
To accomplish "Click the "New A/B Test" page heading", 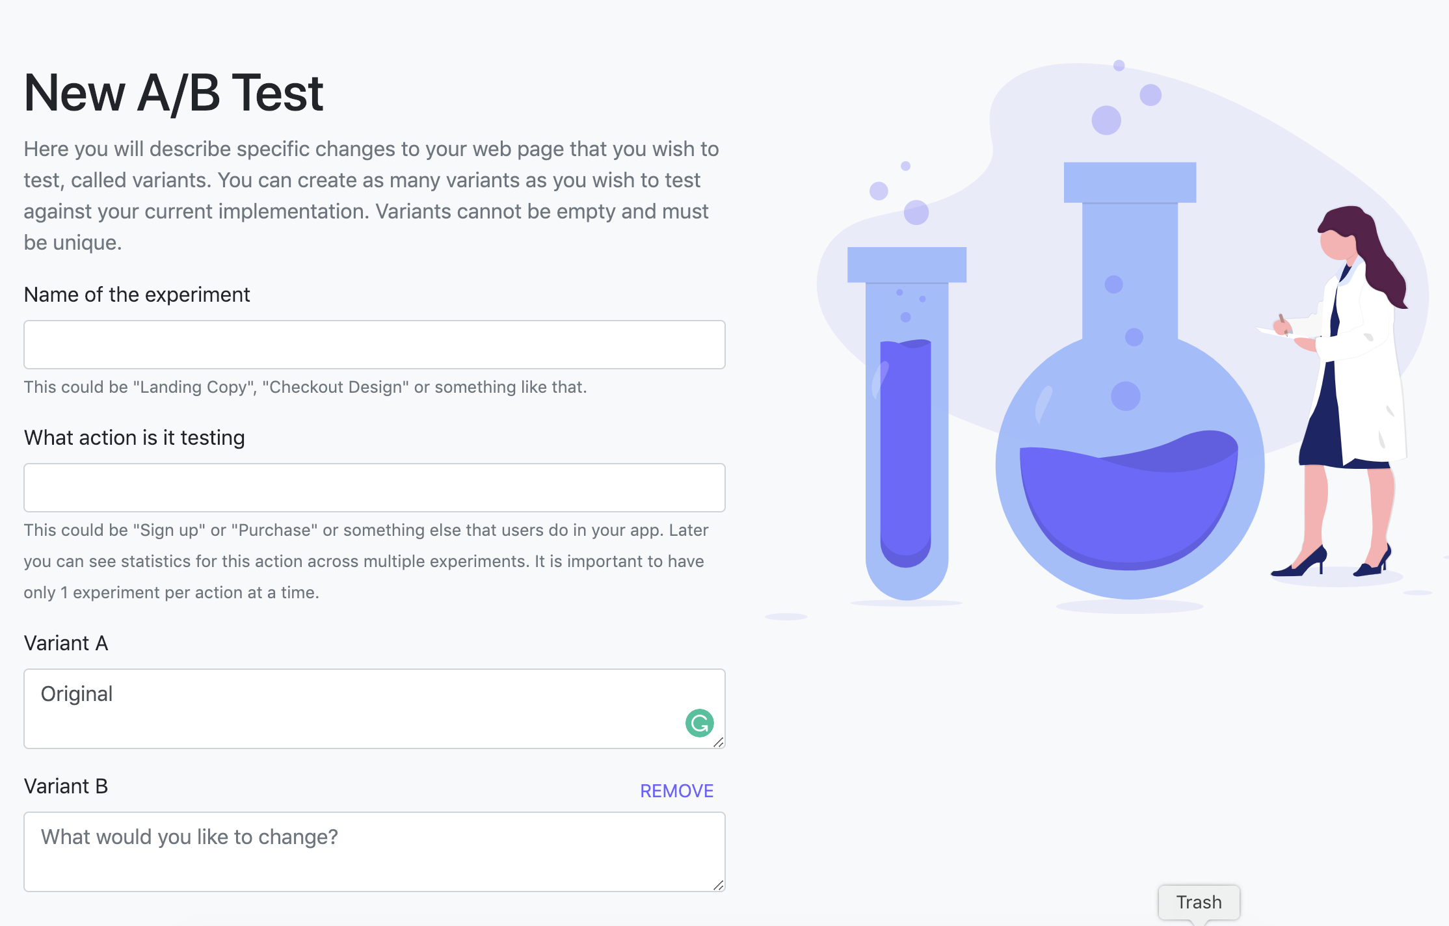I will [x=174, y=93].
